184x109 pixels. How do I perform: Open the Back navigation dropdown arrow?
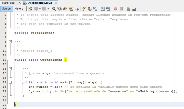pyautogui.click(x=40, y=9)
